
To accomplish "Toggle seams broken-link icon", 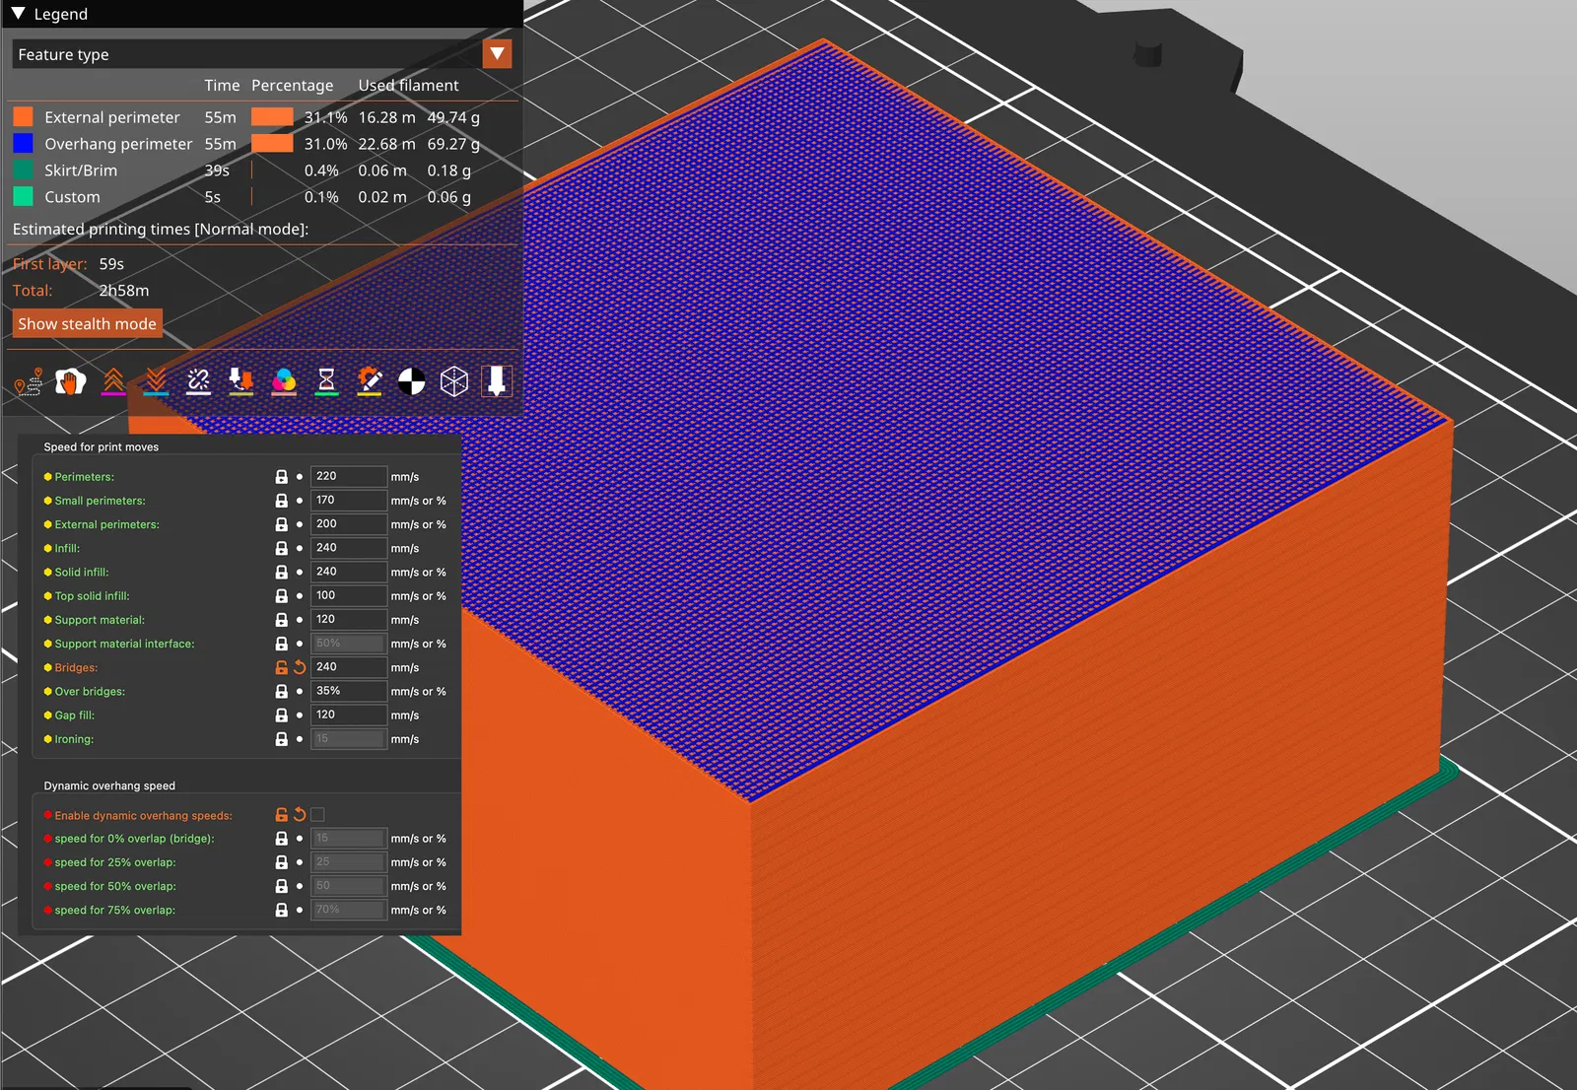I will pyautogui.click(x=198, y=381).
